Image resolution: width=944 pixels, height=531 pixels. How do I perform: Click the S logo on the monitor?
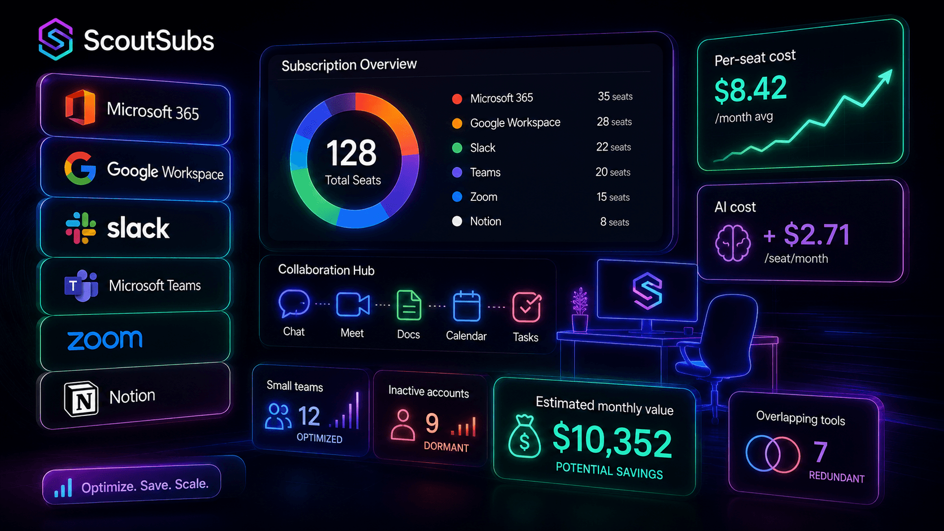648,291
